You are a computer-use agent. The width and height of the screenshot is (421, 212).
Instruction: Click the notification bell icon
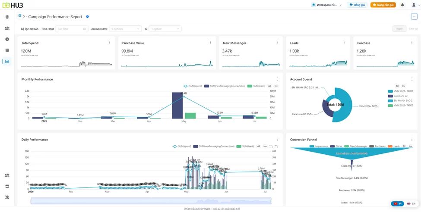coord(402,5)
